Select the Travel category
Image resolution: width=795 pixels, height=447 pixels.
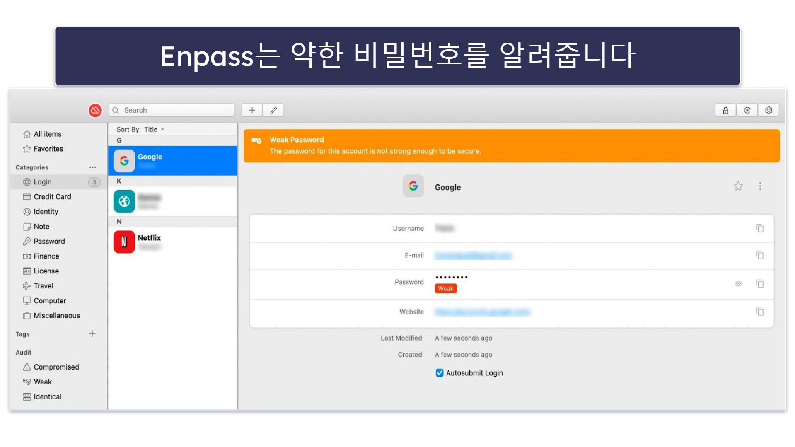tap(38, 286)
